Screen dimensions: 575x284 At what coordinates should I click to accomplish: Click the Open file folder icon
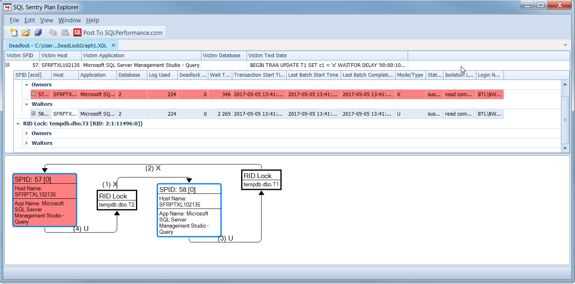[x=26, y=32]
